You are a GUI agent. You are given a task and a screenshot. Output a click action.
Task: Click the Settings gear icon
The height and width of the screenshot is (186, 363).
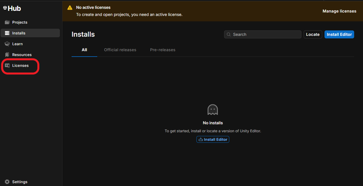7,182
